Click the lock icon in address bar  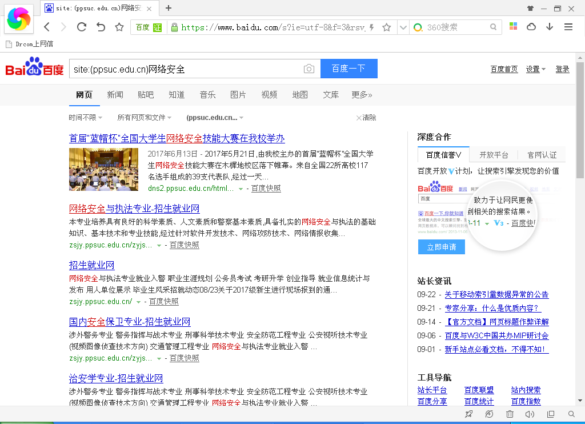pyautogui.click(x=174, y=27)
